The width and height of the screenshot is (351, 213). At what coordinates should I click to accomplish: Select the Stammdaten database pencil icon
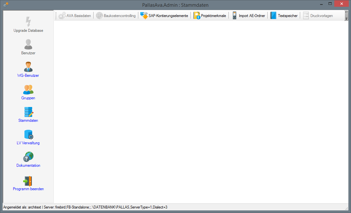[29, 112]
